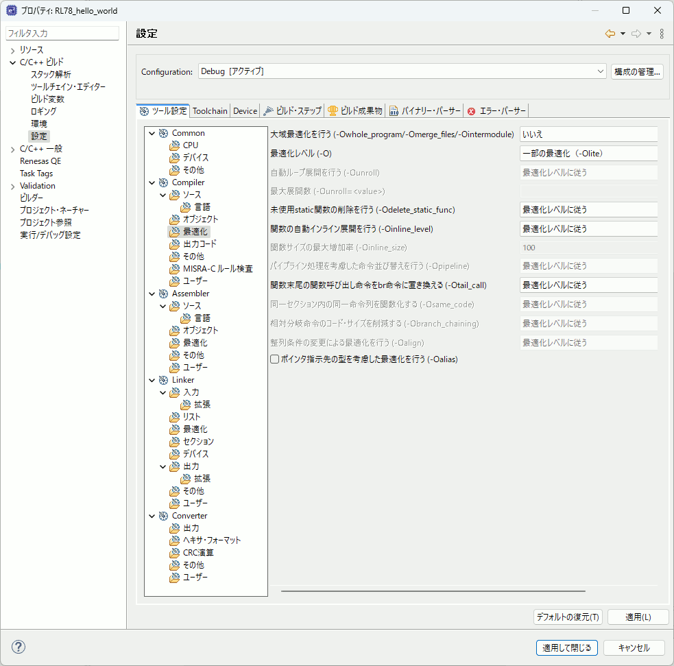
Task: Click the help question mark icon
Action: (19, 647)
